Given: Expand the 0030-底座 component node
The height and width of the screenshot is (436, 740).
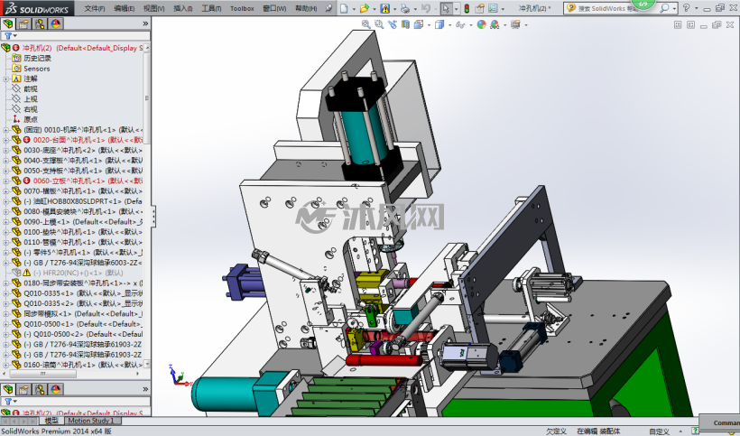Looking at the screenshot, I should pos(5,150).
